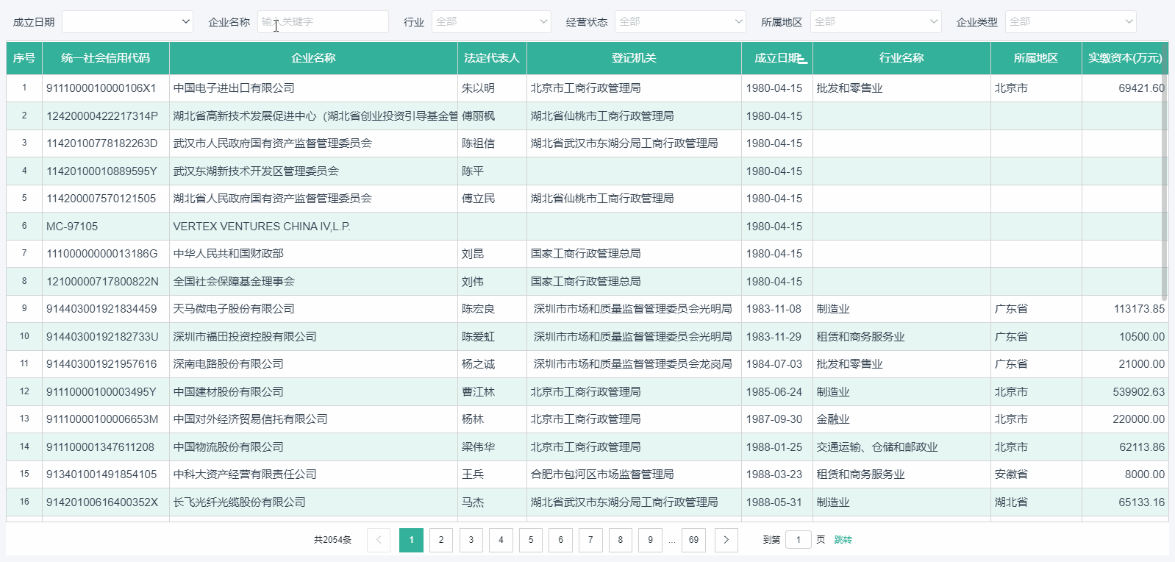The image size is (1175, 562).
Task: Click the sort icon on 成立日期 column header
Action: [x=802, y=59]
